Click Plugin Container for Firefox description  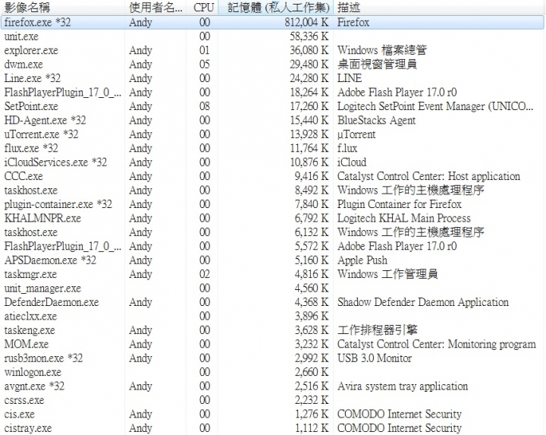(x=400, y=204)
